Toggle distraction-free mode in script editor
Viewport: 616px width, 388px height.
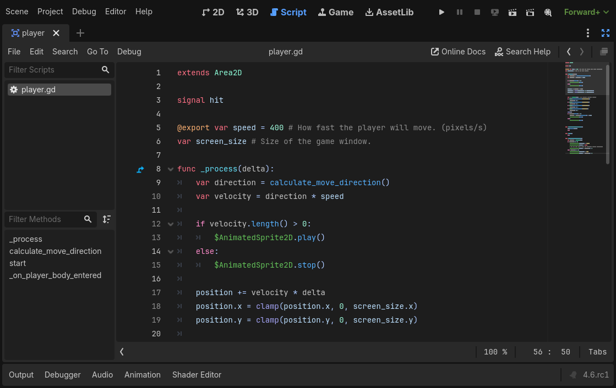pyautogui.click(x=606, y=33)
